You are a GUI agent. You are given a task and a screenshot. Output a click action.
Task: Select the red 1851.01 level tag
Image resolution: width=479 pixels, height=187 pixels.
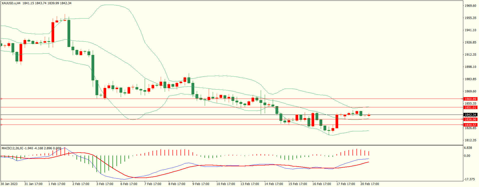click(470, 108)
